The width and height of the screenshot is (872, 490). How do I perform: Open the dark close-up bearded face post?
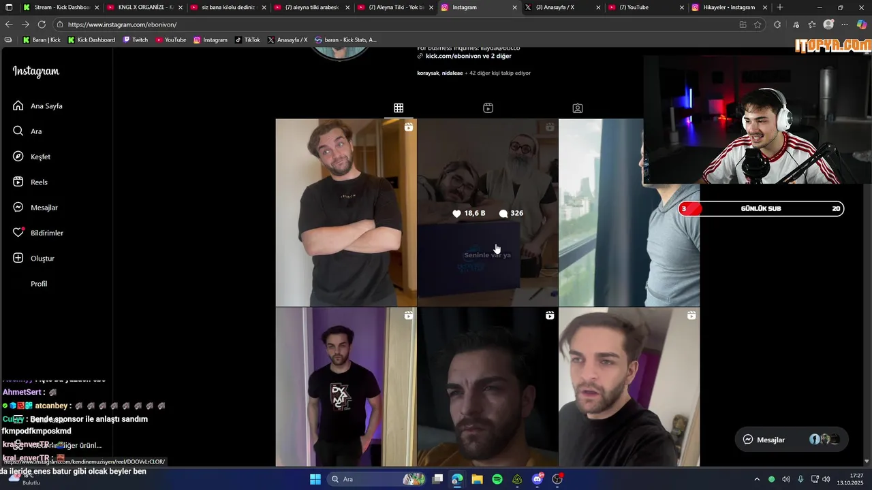pyautogui.click(x=488, y=387)
